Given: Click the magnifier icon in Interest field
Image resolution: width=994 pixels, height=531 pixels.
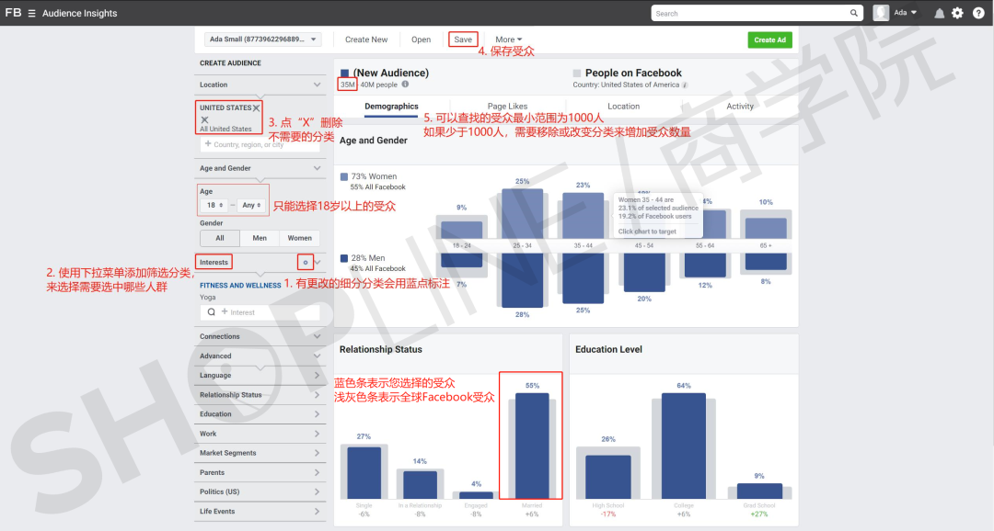Looking at the screenshot, I should tap(211, 312).
